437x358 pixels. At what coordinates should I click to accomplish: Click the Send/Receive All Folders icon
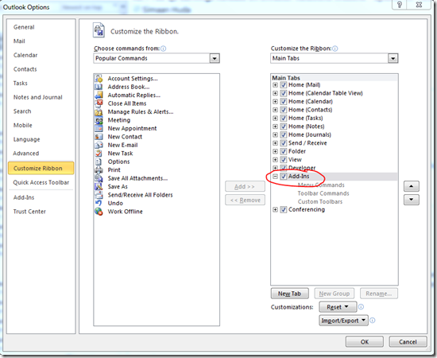[x=99, y=195]
